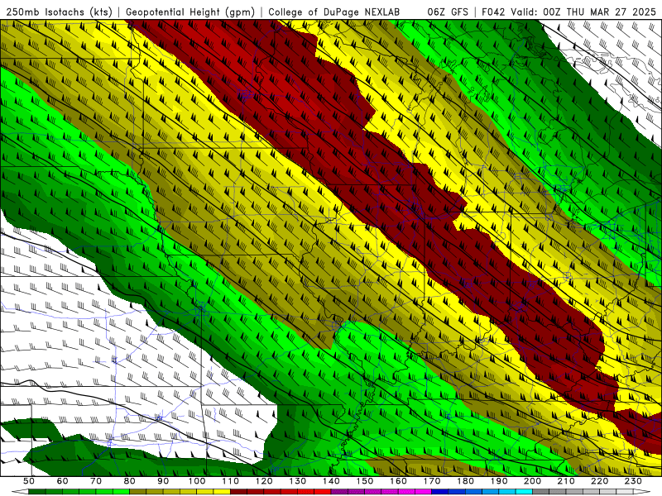Click the 'College of DuPage NEXLAB' label

(x=333, y=12)
